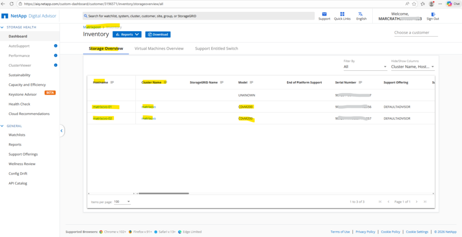Go to the next page arrow
Screen dimensions: 462x237
pyautogui.click(x=416, y=201)
